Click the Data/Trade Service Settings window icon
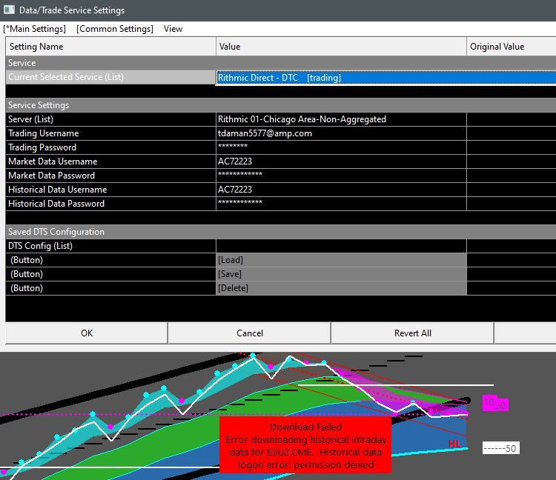This screenshot has width=556, height=480. [x=9, y=10]
